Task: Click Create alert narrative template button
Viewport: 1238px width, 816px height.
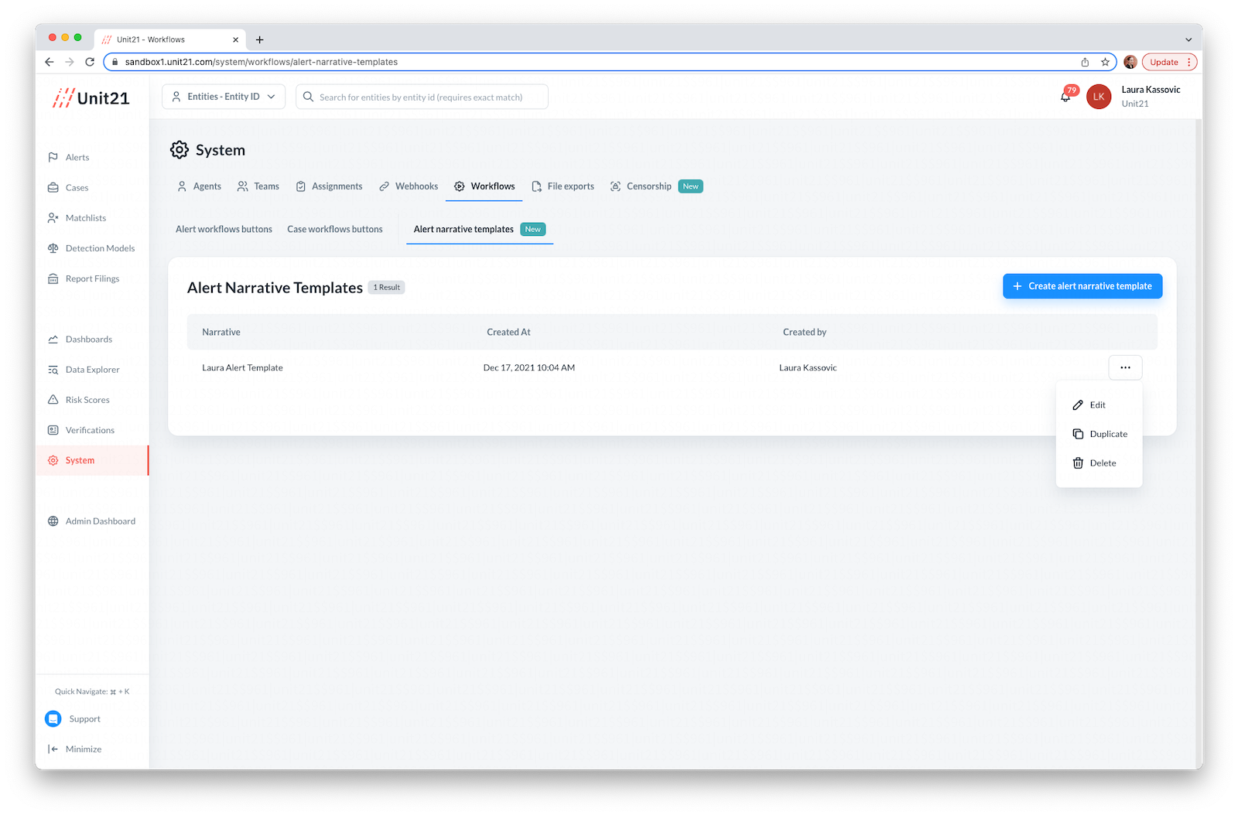Action: point(1082,286)
